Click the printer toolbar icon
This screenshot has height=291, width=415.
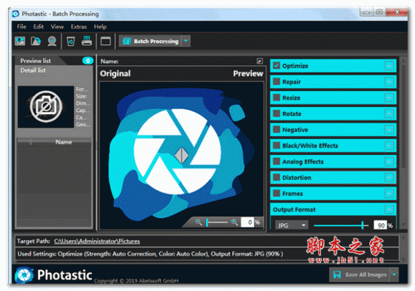point(87,41)
